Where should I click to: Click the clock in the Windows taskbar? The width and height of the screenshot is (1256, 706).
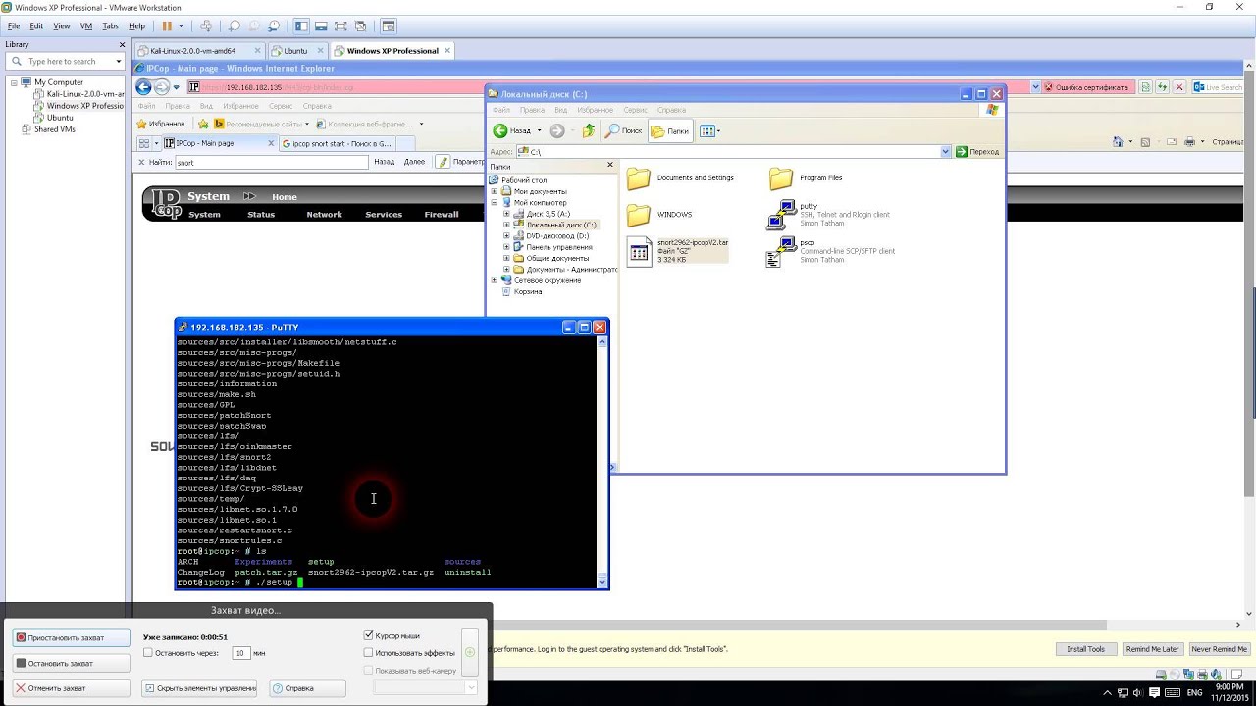(x=1229, y=692)
